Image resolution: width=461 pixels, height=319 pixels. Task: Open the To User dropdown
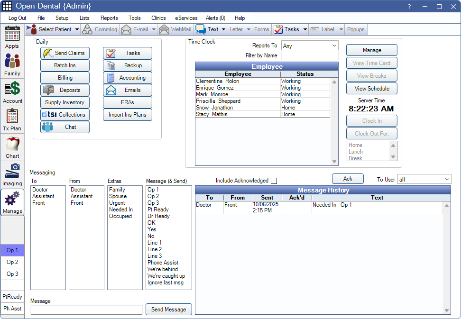coord(447,179)
